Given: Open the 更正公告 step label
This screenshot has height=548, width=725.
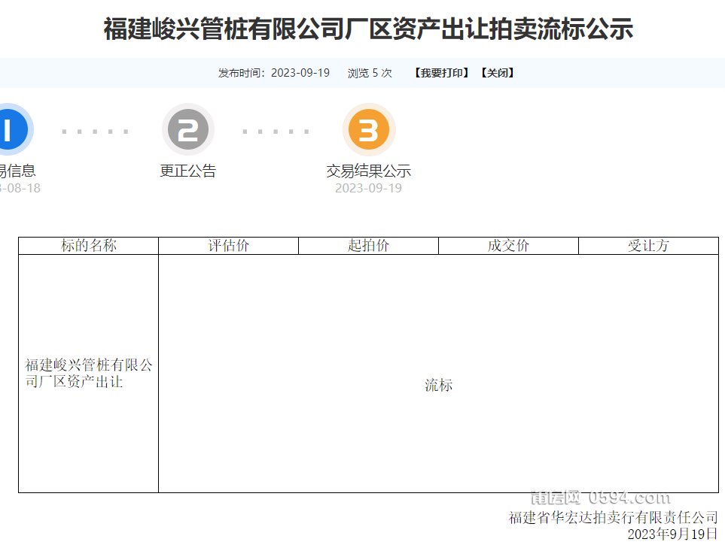Looking at the screenshot, I should tap(188, 171).
